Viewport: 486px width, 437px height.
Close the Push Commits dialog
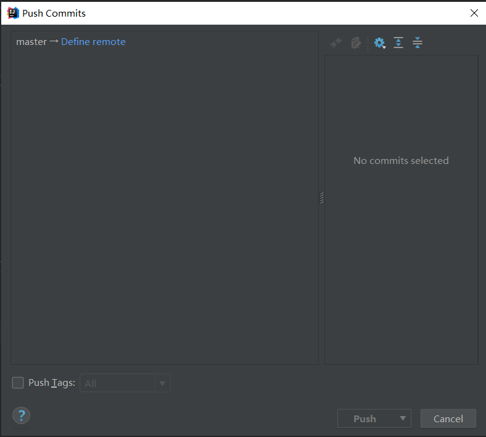click(x=474, y=13)
